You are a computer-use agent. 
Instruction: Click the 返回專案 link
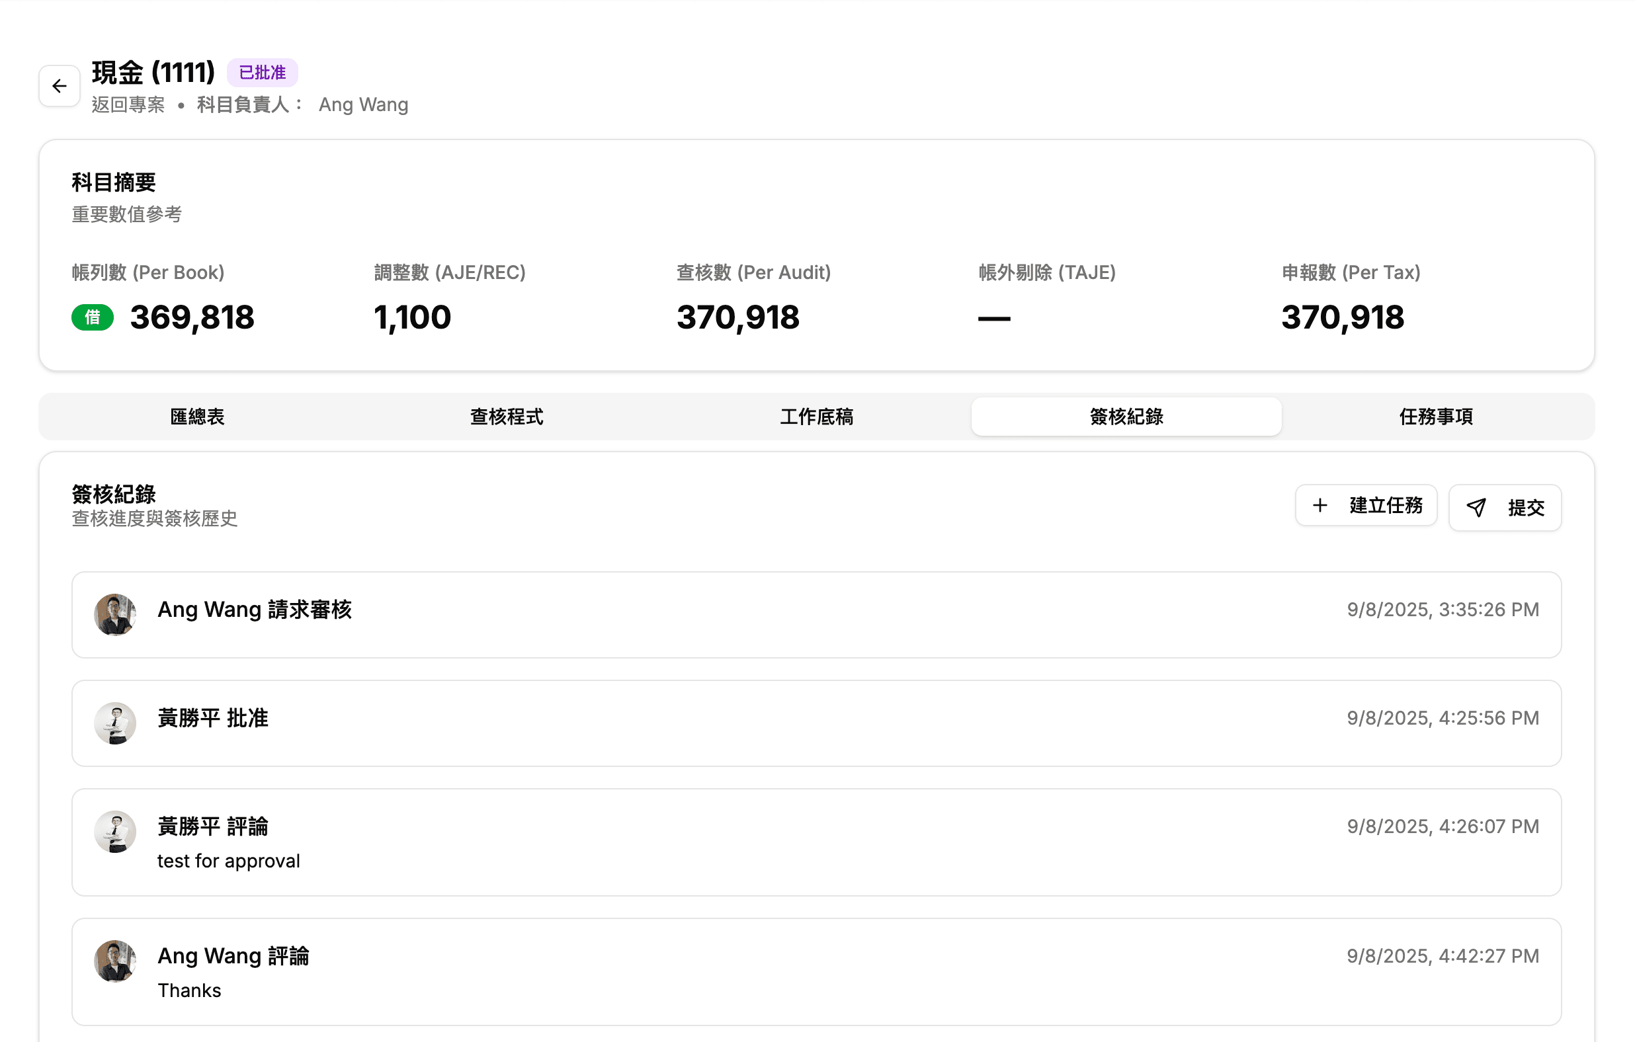[x=128, y=104]
